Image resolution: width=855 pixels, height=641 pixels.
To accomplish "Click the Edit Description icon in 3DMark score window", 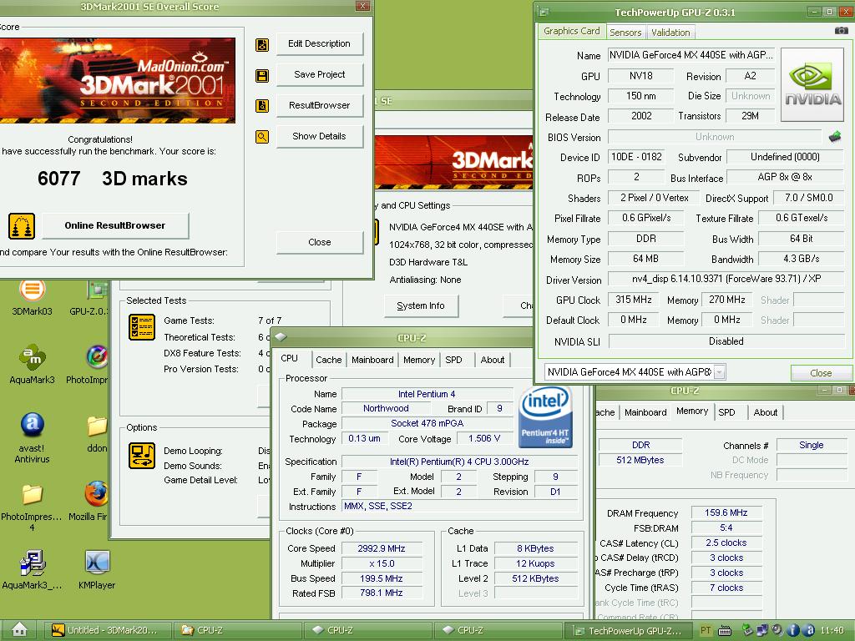I will (261, 45).
